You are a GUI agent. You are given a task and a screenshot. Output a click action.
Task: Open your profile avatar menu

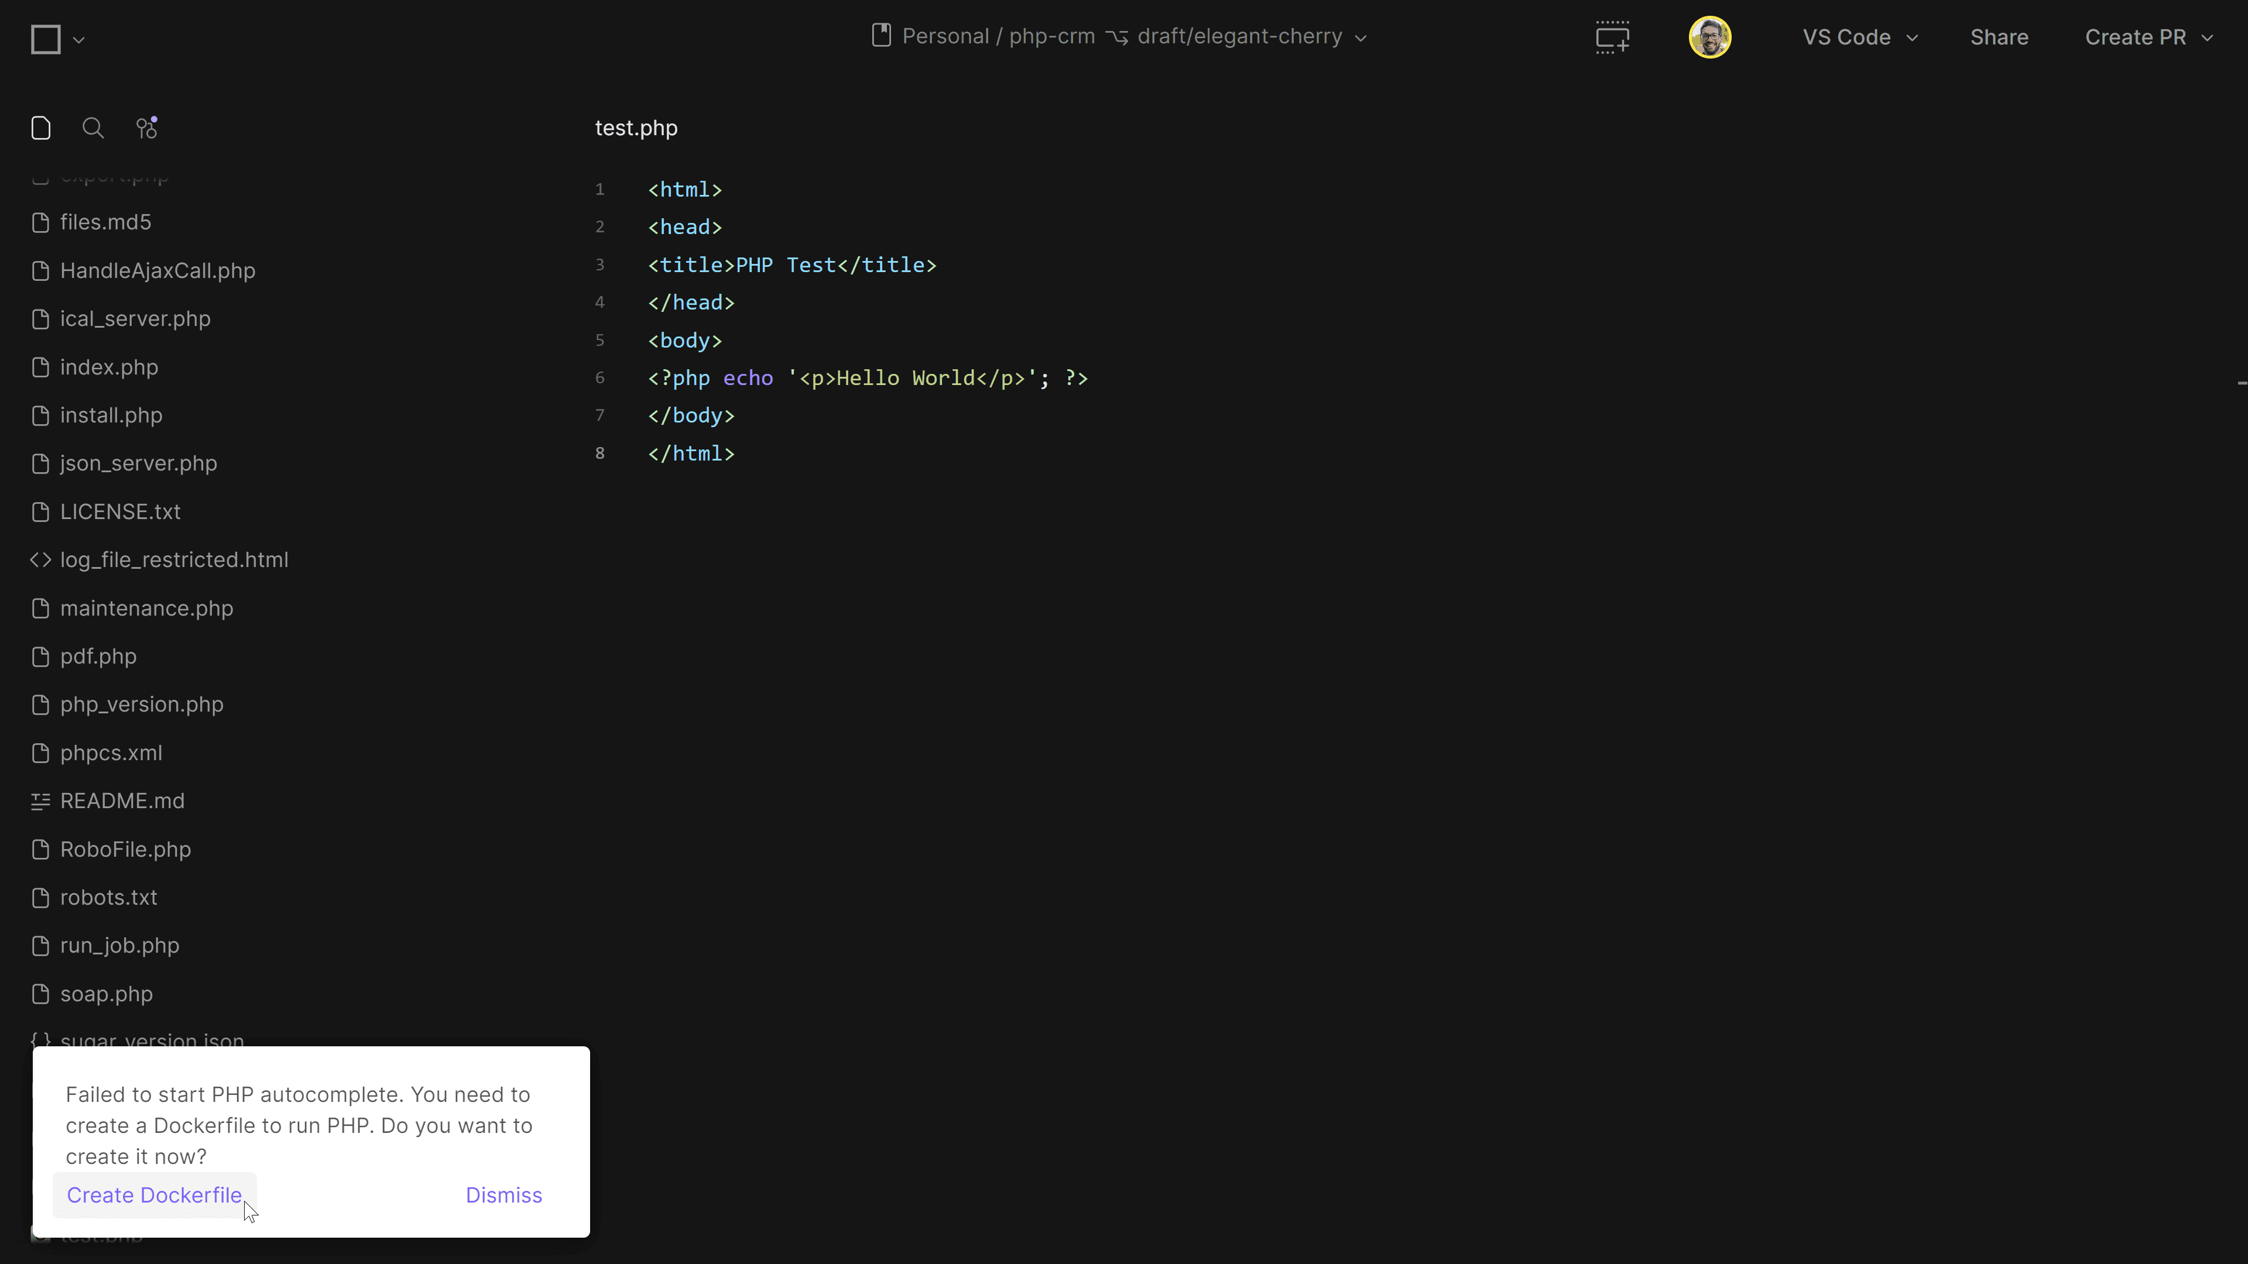pyautogui.click(x=1709, y=37)
